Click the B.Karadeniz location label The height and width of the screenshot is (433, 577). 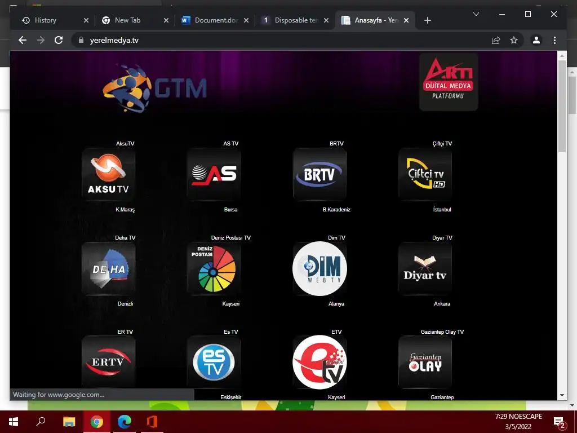[x=336, y=210]
